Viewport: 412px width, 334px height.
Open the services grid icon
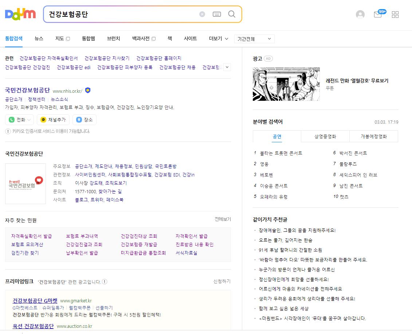(x=395, y=15)
